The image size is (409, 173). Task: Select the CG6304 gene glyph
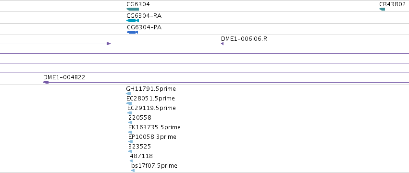(x=133, y=9)
